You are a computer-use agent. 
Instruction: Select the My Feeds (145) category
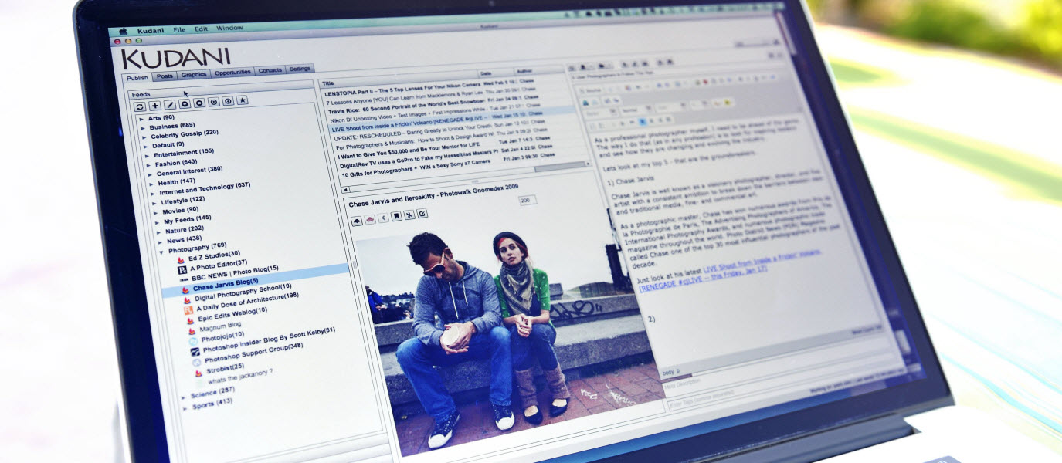coord(187,219)
